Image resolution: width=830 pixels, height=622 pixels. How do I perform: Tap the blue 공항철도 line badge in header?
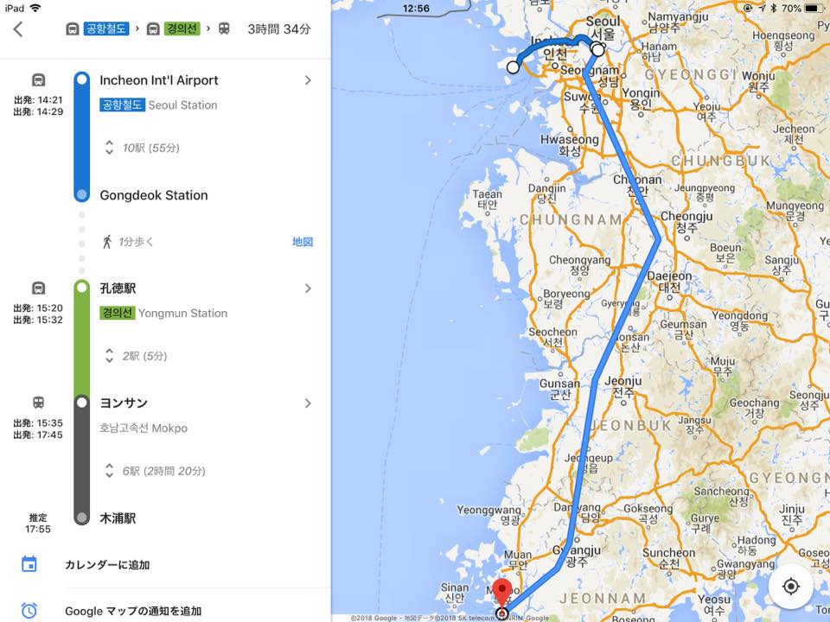pos(106,29)
